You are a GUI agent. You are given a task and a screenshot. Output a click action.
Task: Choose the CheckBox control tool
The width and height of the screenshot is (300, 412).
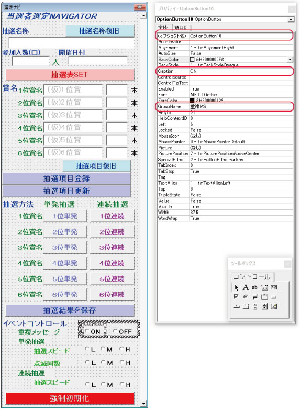[236, 297]
